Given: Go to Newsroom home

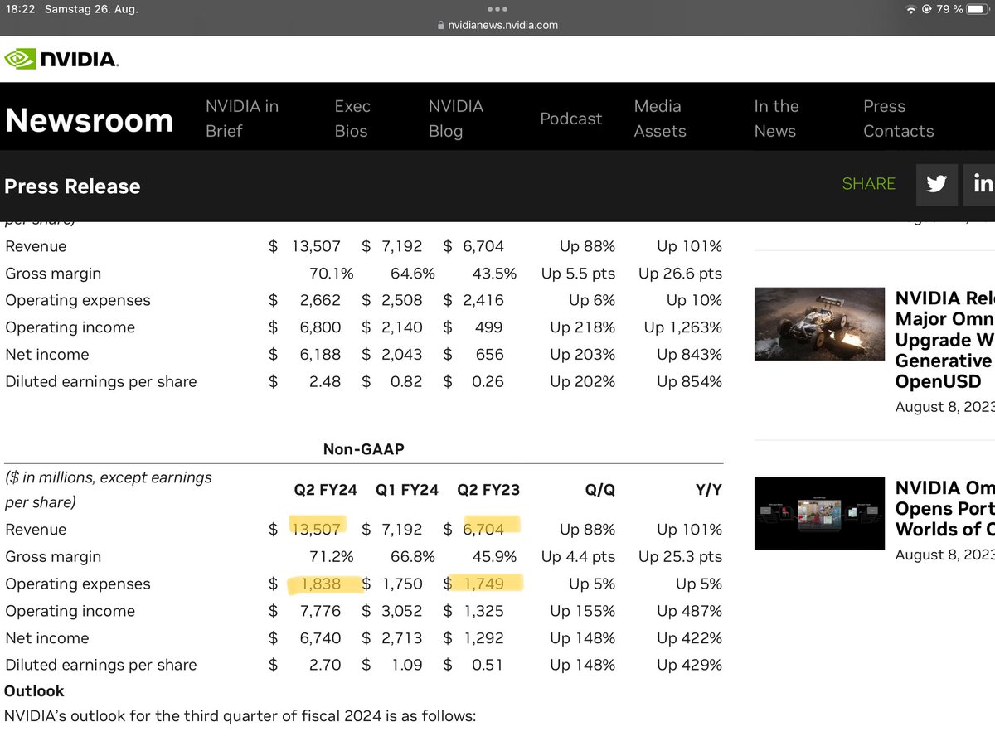Looking at the screenshot, I should pos(89,121).
